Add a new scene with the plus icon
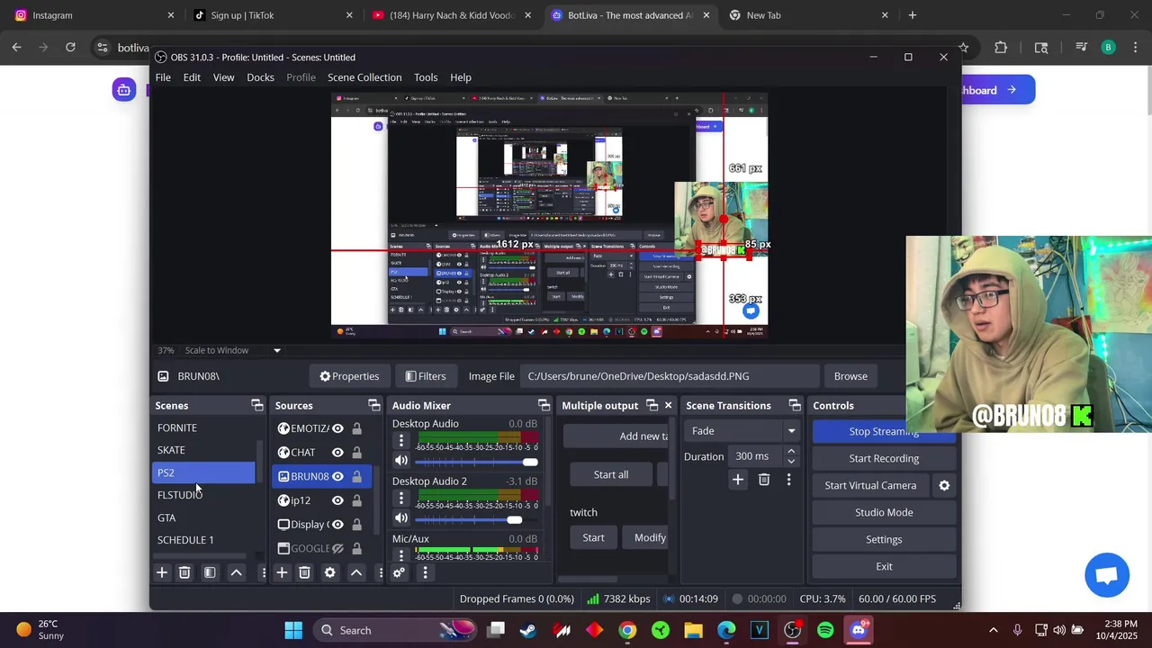The width and height of the screenshot is (1152, 648). click(162, 572)
